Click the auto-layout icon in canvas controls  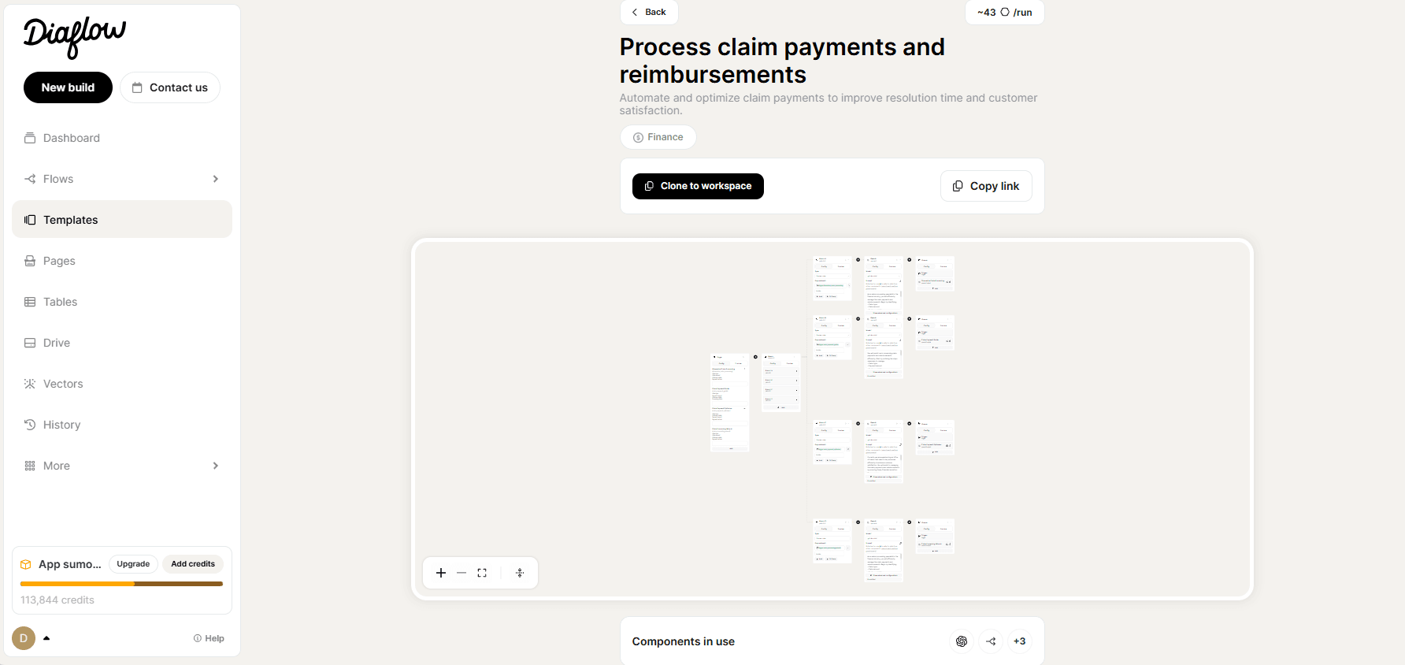coord(520,573)
